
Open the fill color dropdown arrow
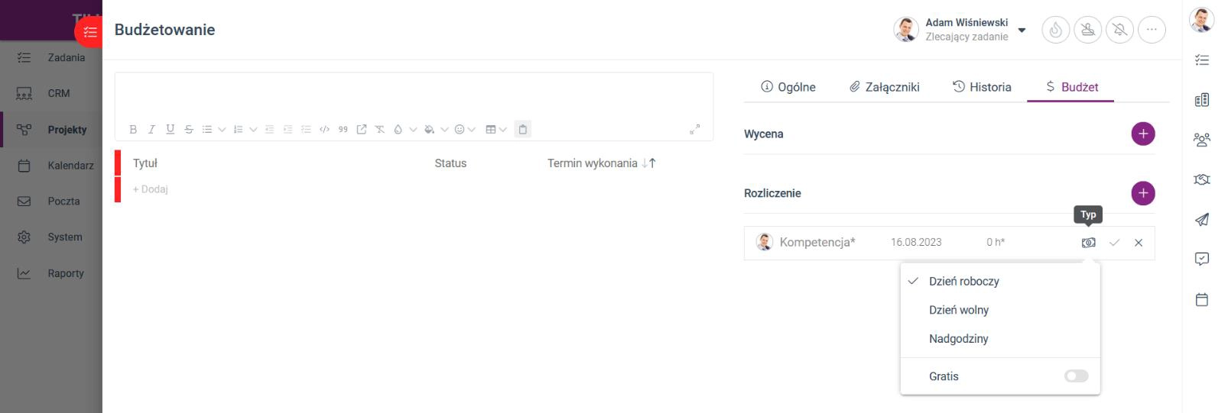click(x=444, y=129)
